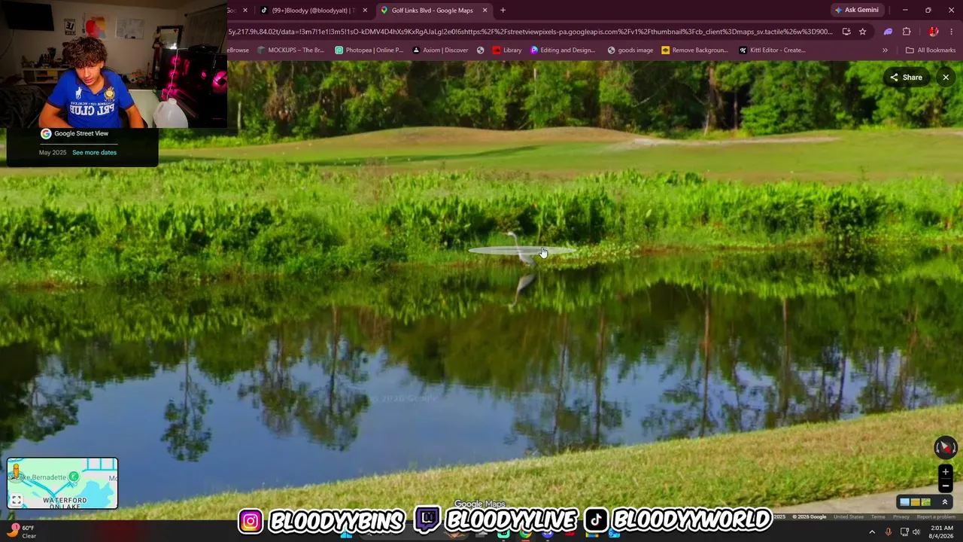Switch to the Golf Links Blvd tab

(432, 11)
